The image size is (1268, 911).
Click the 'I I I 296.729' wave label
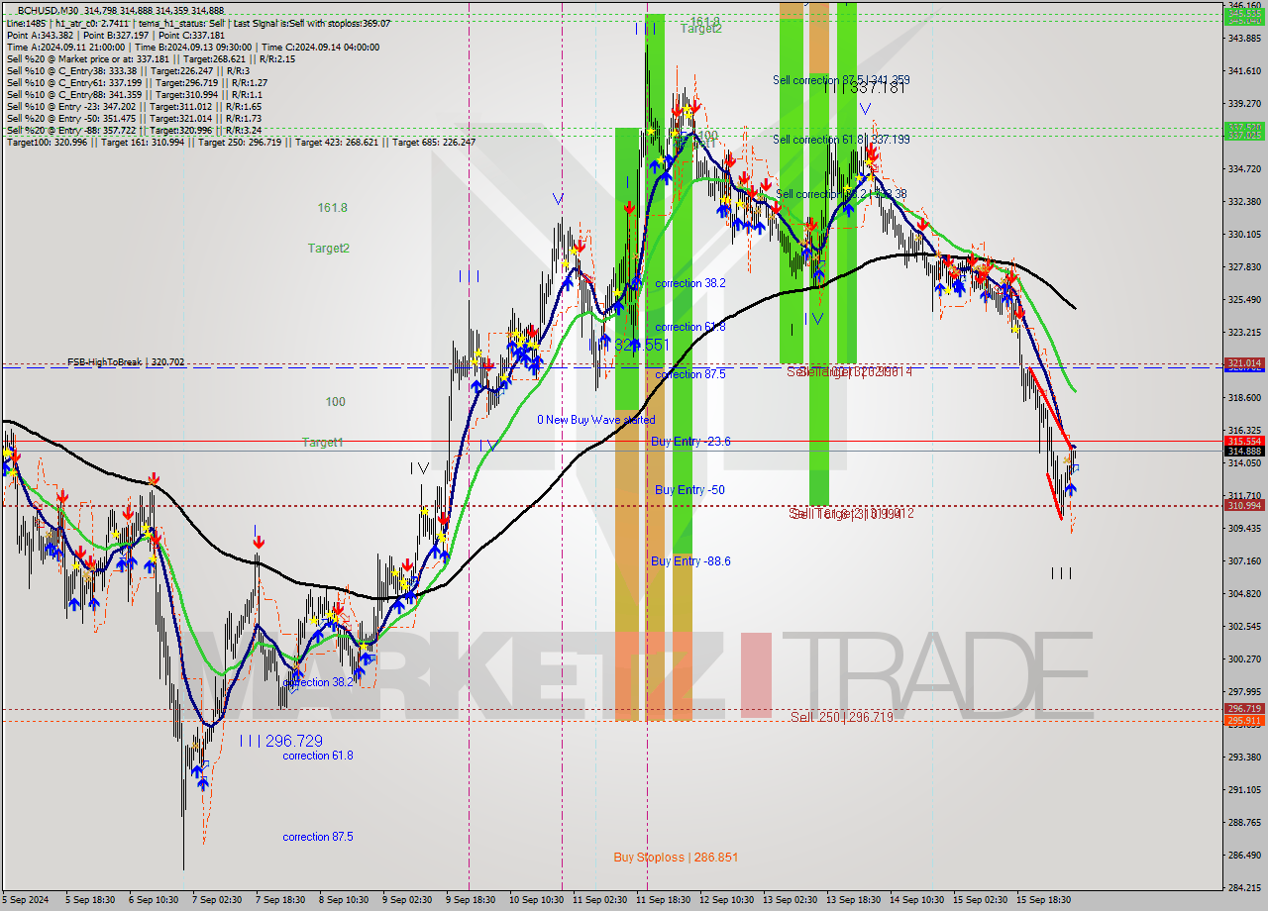[x=280, y=741]
